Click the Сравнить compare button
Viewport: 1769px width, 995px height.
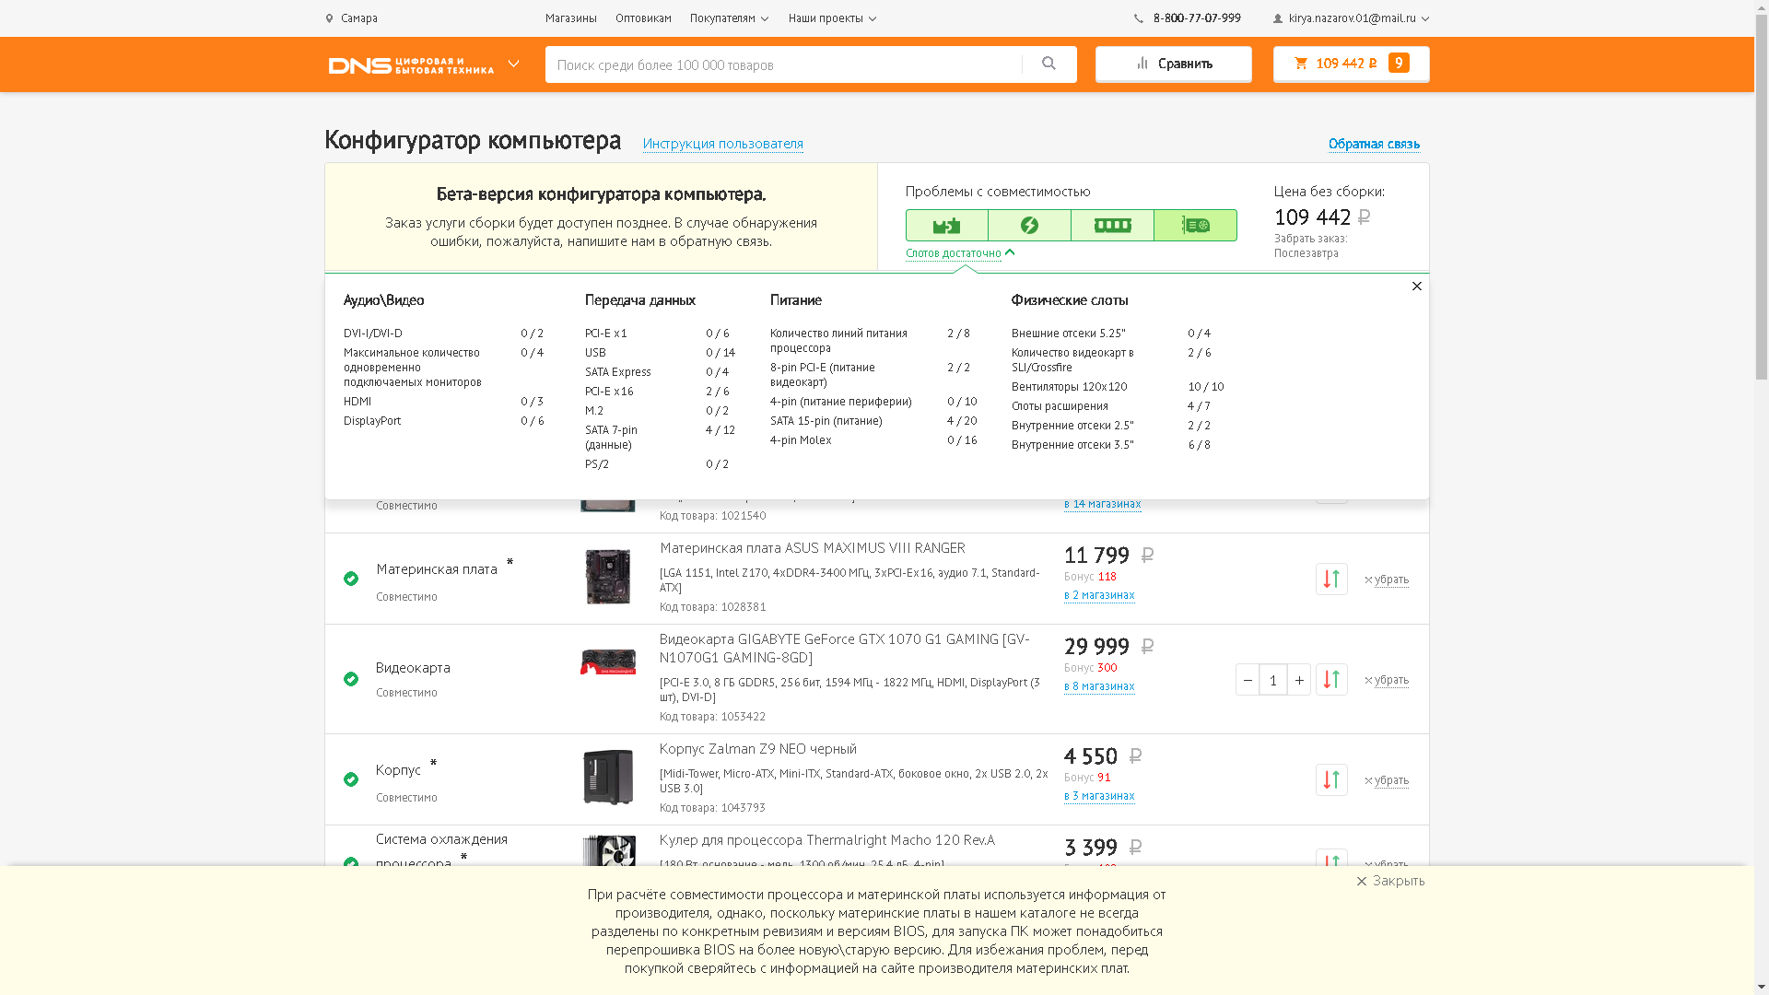[1173, 64]
